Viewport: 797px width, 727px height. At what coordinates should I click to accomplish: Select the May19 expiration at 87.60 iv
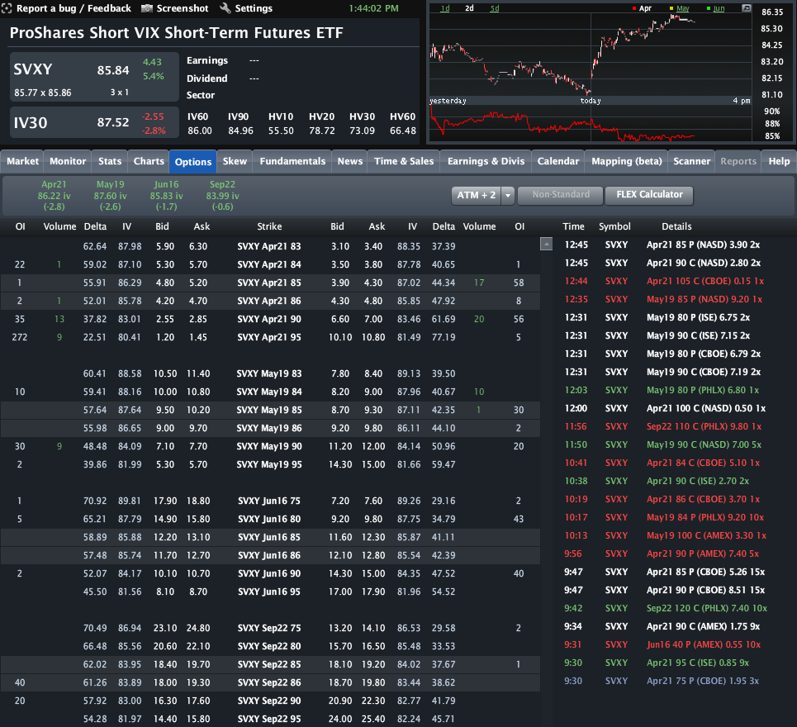click(111, 196)
